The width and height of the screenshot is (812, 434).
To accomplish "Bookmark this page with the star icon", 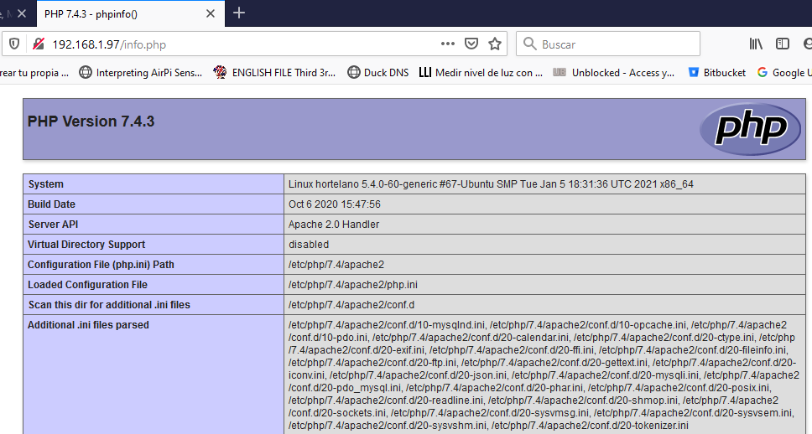I will click(495, 44).
